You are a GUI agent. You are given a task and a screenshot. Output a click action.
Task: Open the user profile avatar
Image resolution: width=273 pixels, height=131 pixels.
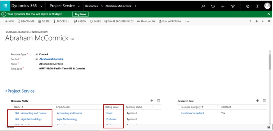coord(267,6)
